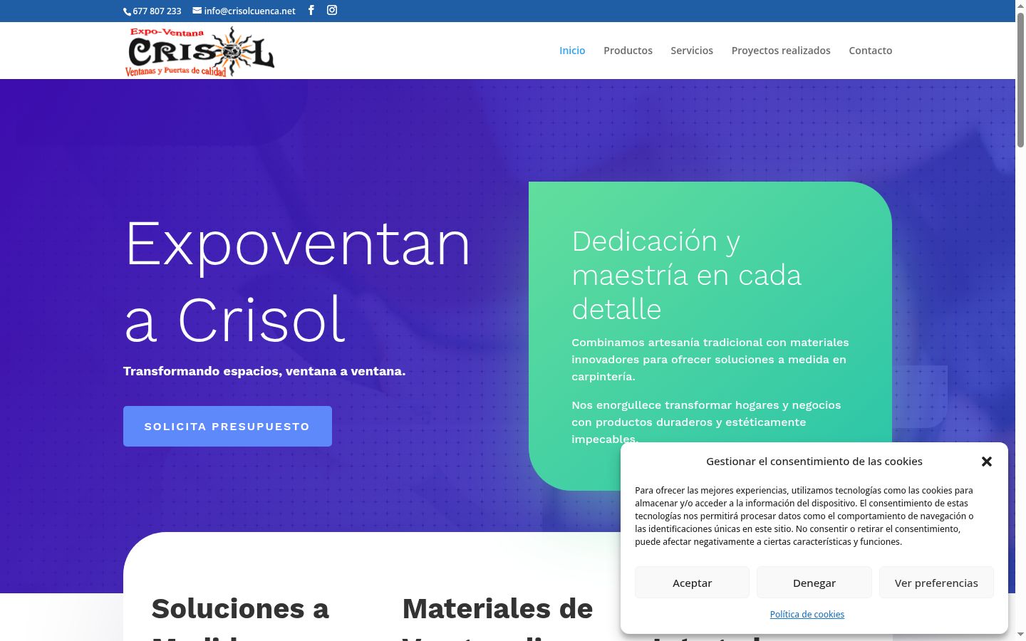1026x641 pixels.
Task: Click 'Combinamos artesanía tradicional' paragraph
Action: coord(710,360)
